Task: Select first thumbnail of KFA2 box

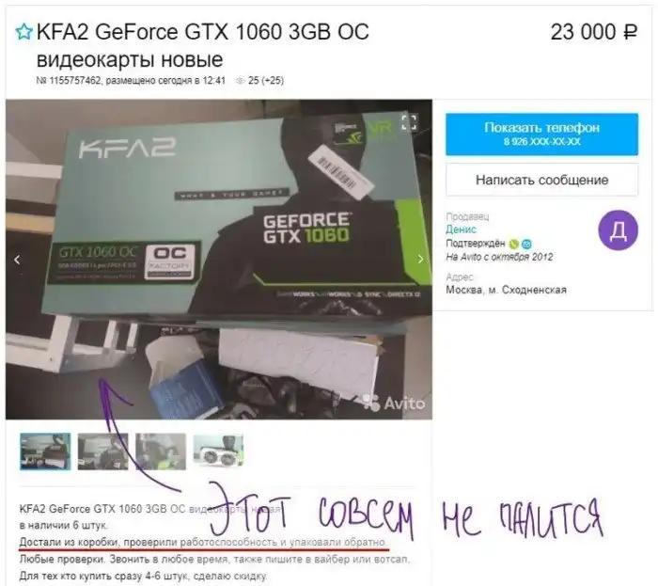Action: point(45,451)
